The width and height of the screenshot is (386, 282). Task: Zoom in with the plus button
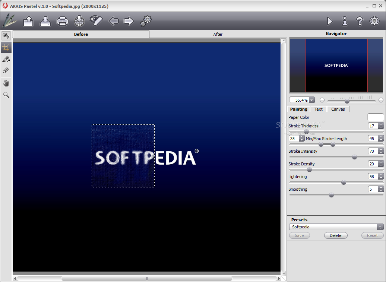point(381,100)
